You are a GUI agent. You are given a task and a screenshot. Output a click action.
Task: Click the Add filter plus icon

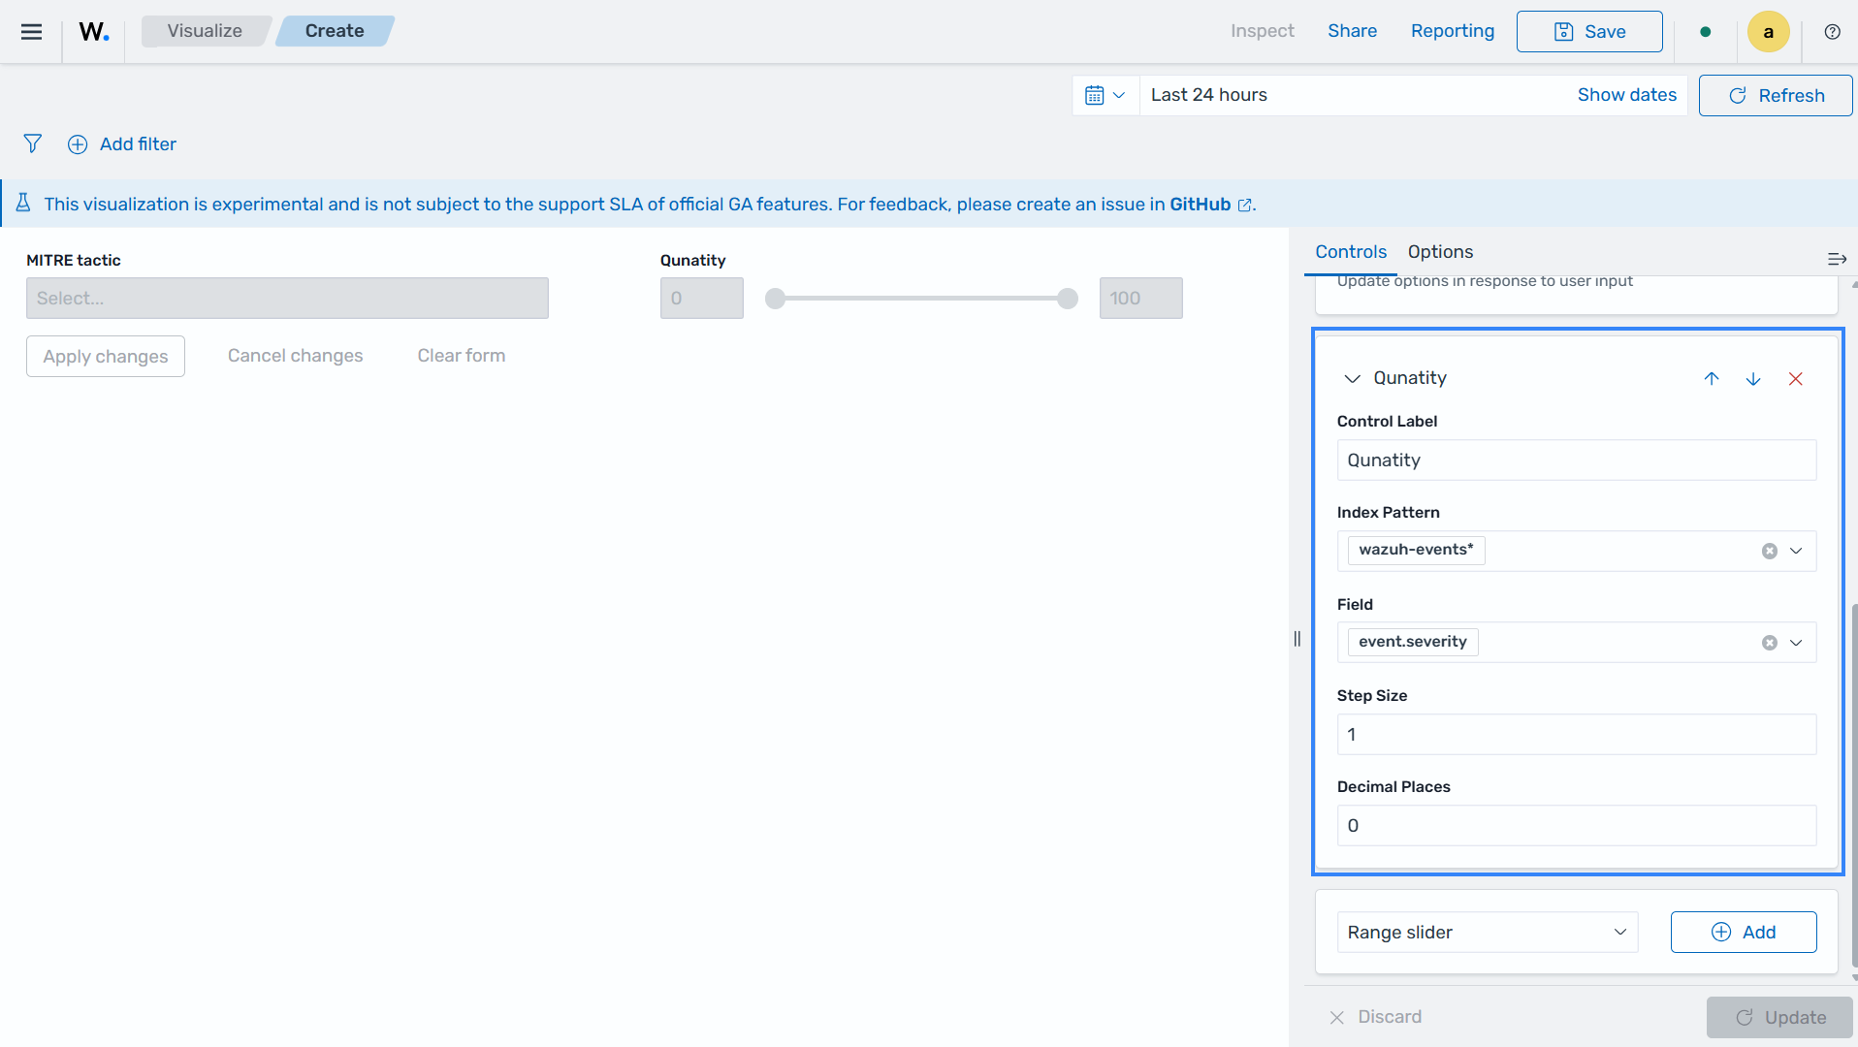click(78, 143)
